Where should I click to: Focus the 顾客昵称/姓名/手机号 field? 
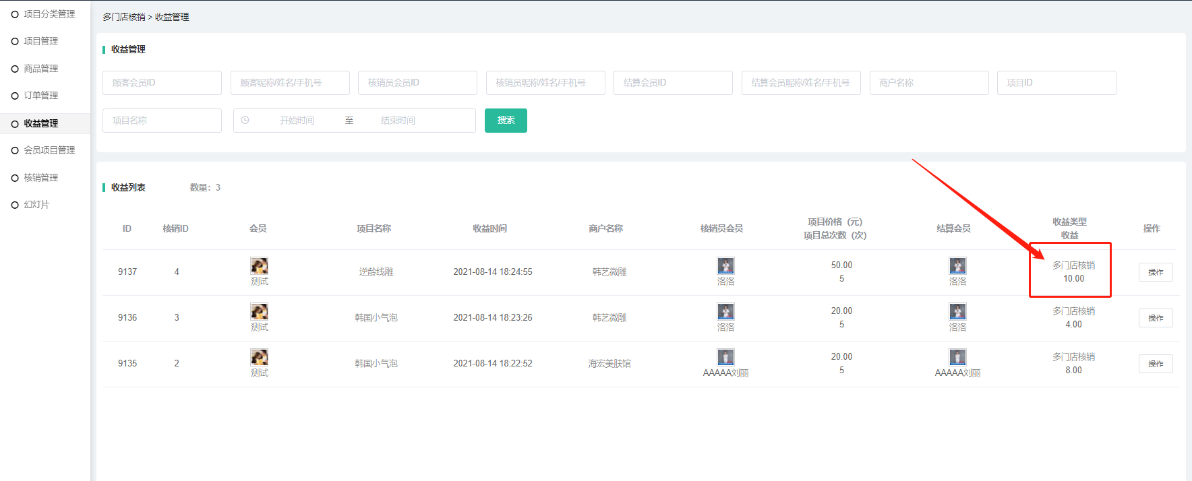290,83
